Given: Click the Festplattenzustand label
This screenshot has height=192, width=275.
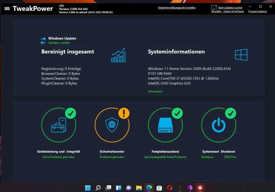Looking at the screenshot, I should pos(165,152).
